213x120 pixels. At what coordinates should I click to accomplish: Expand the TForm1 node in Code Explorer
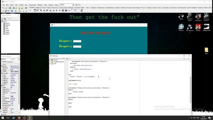coord(50,60)
